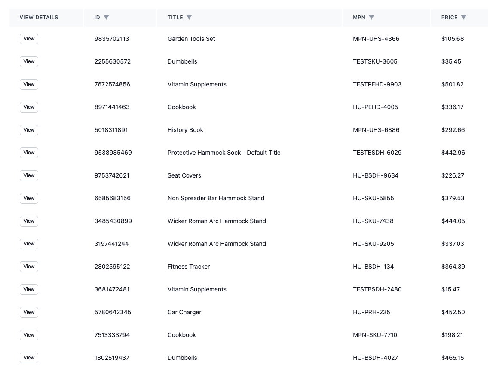490x365 pixels.
Task: View details of History Book
Action: pyautogui.click(x=29, y=130)
